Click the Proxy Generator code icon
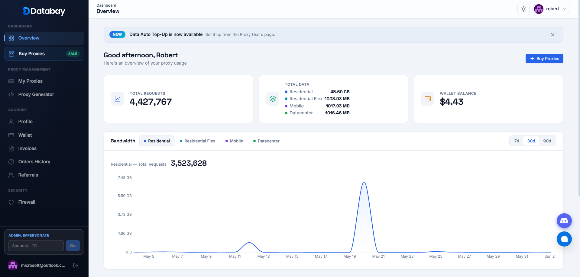Image resolution: width=580 pixels, height=277 pixels. [11, 94]
